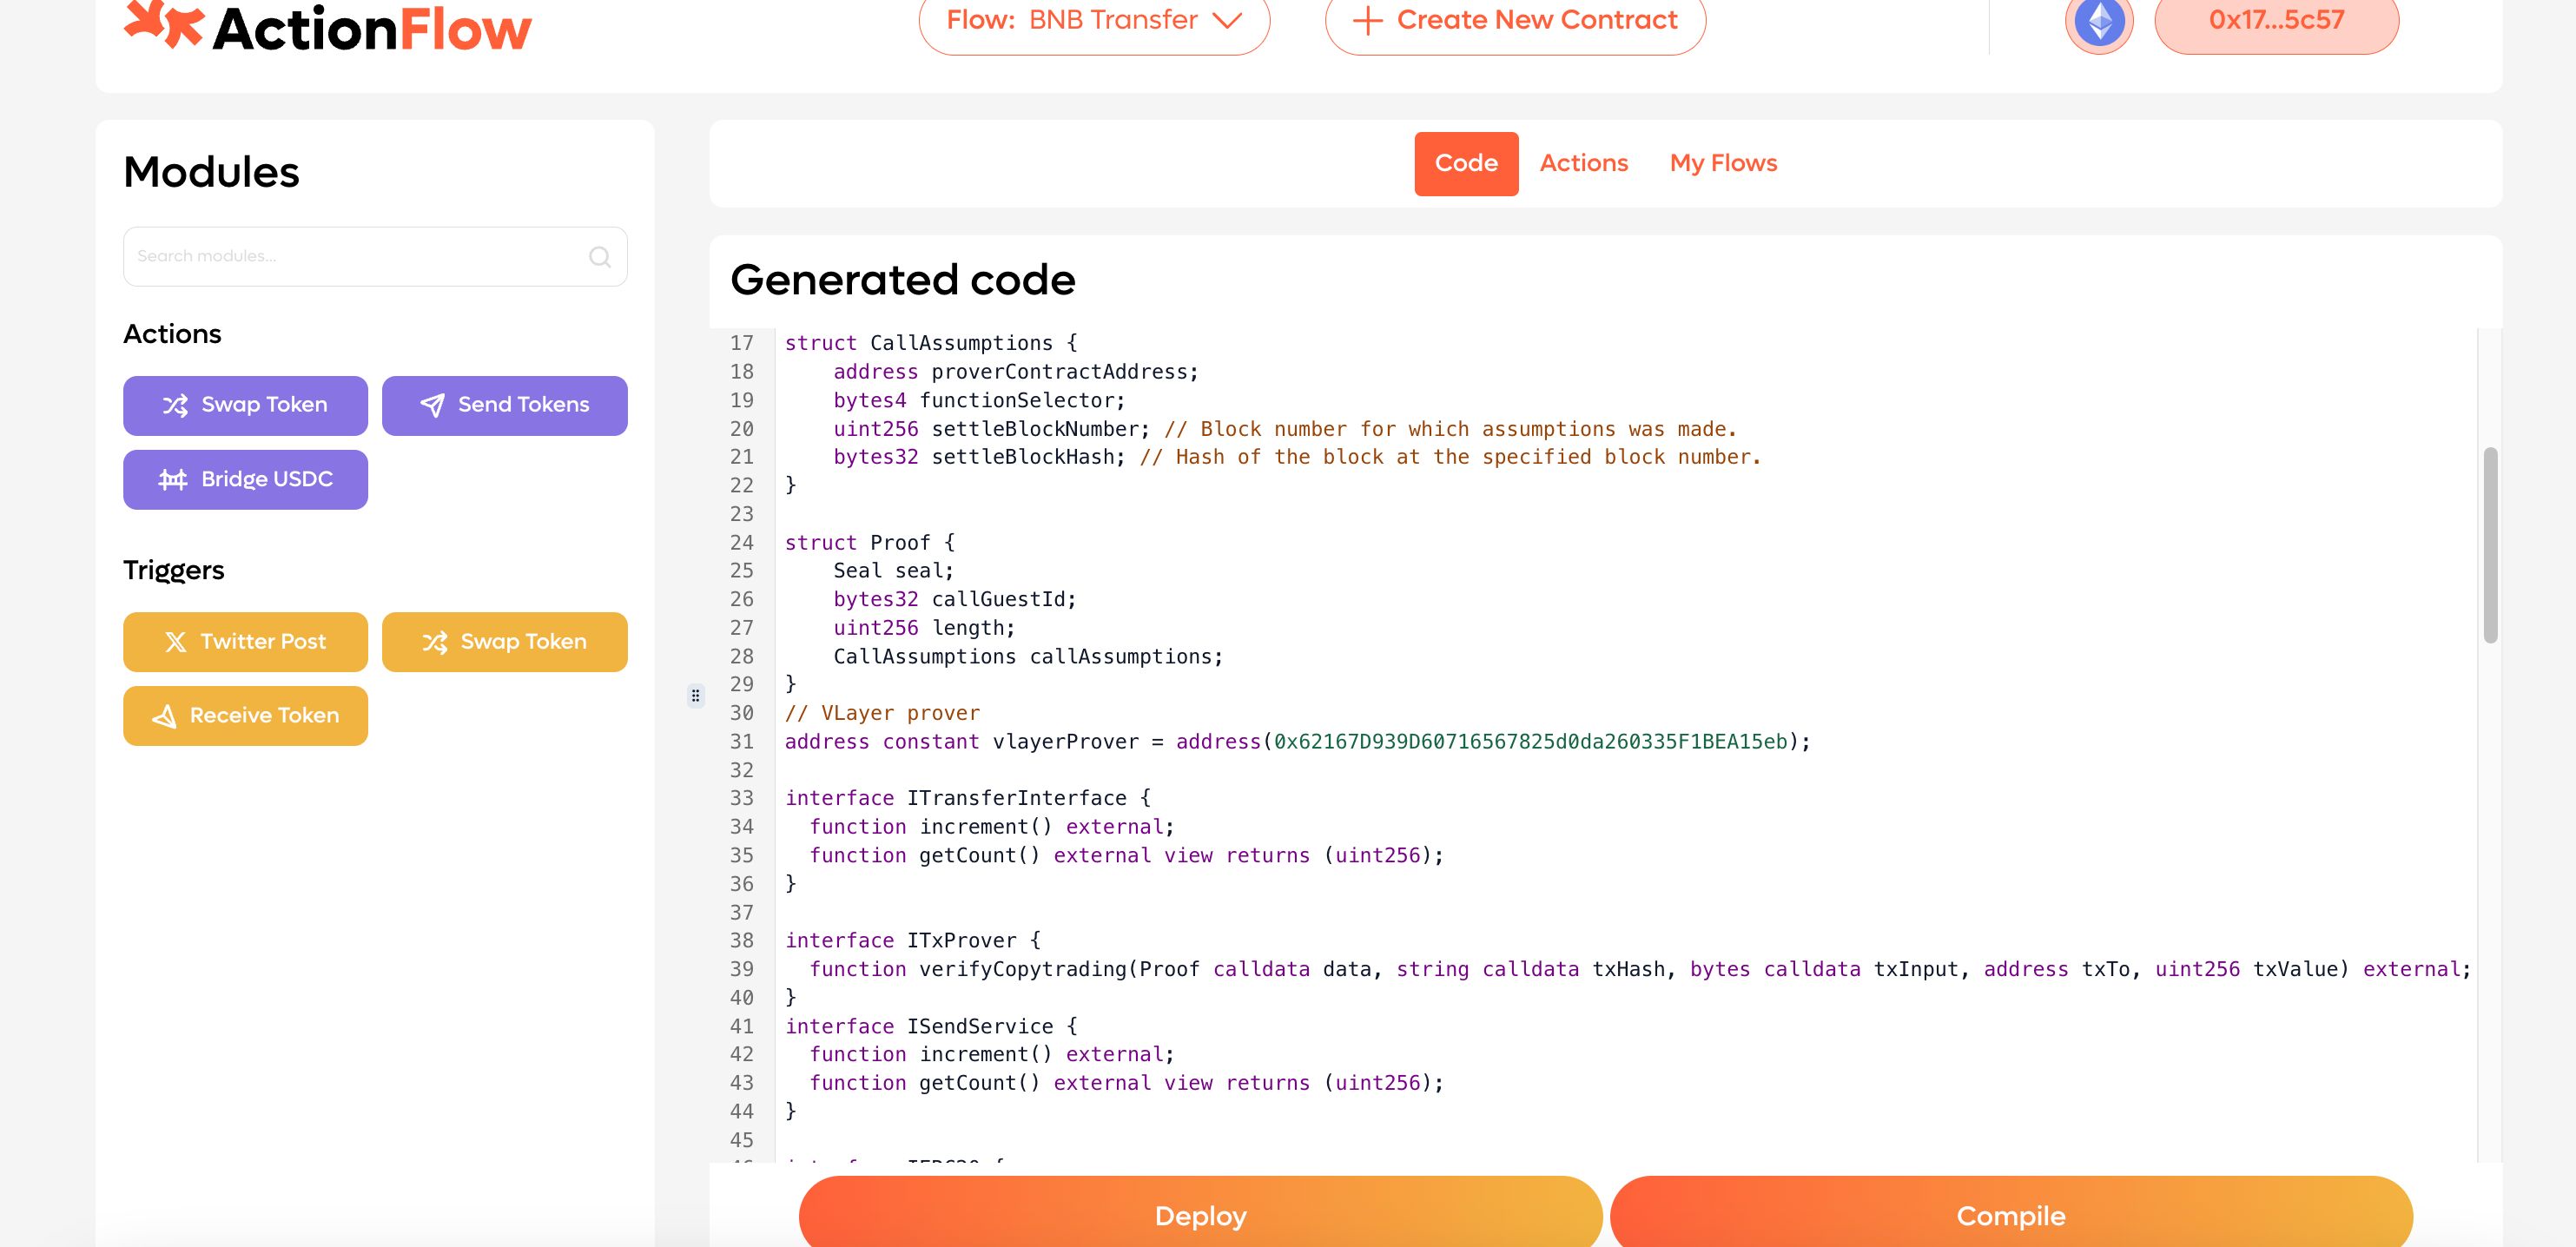The height and width of the screenshot is (1247, 2576).
Task: Switch to the Actions tab
Action: [1583, 163]
